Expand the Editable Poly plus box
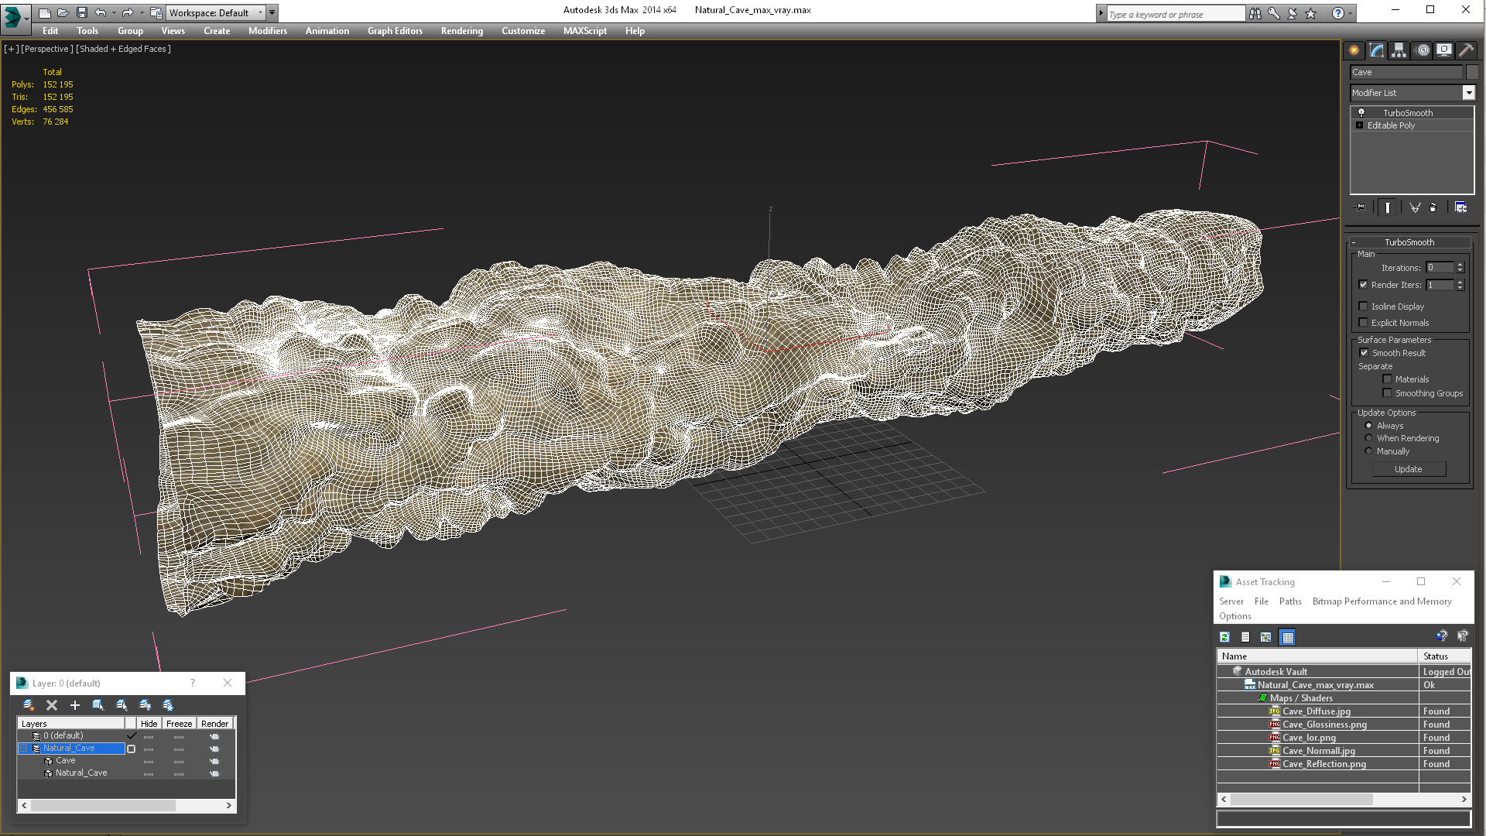This screenshot has height=836, width=1486. point(1359,125)
